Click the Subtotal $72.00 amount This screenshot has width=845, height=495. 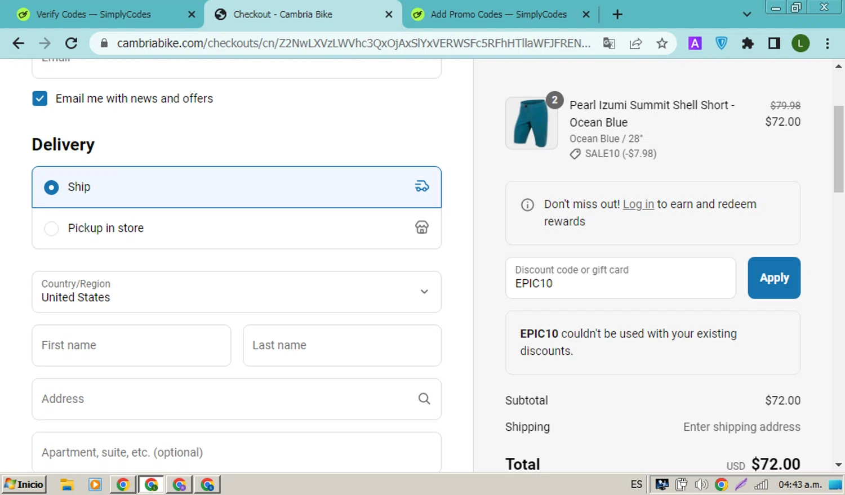(782, 400)
